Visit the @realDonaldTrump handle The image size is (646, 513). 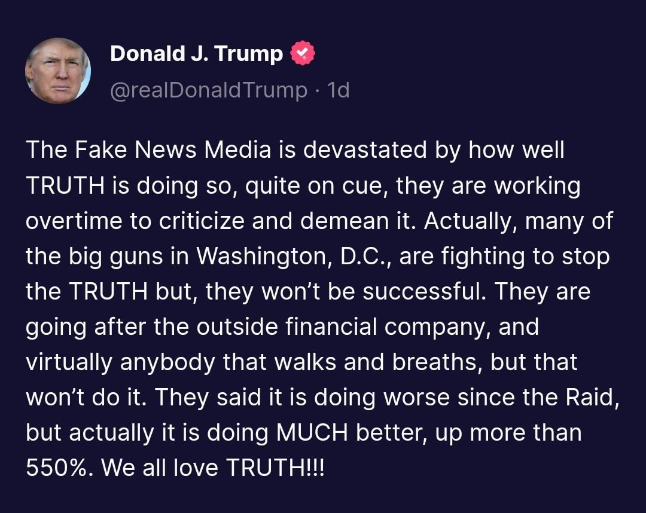click(208, 90)
